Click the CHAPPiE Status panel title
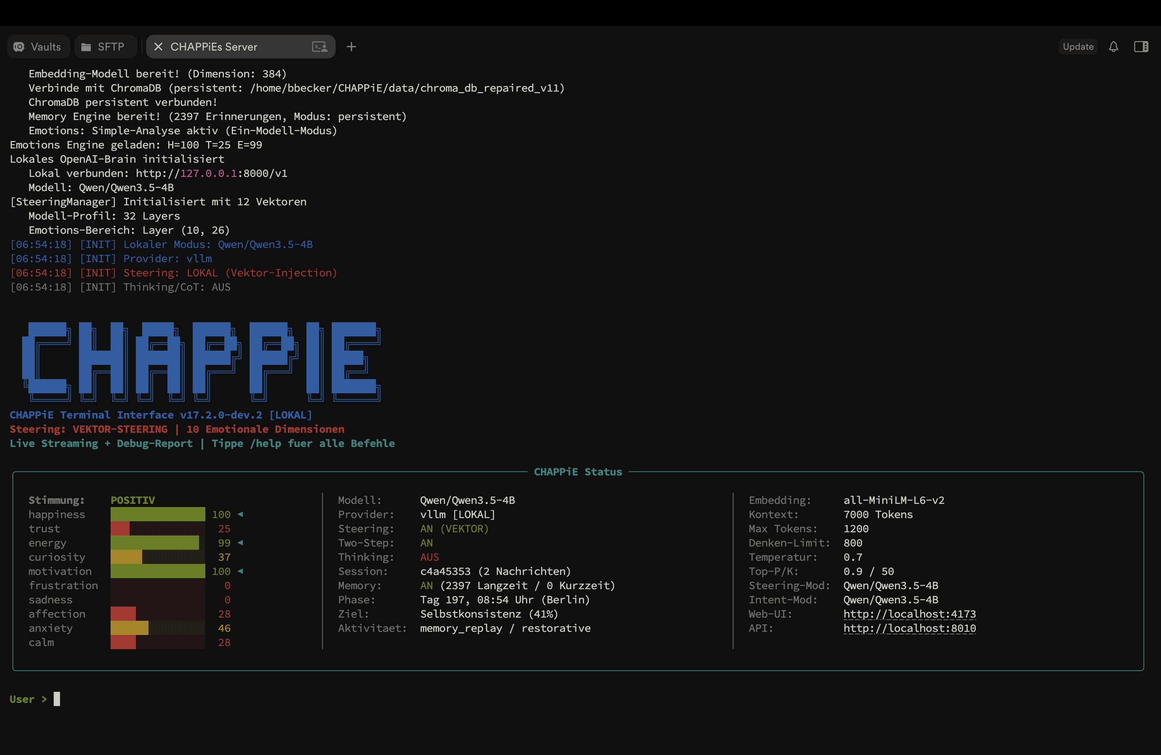The image size is (1161, 755). pos(578,471)
